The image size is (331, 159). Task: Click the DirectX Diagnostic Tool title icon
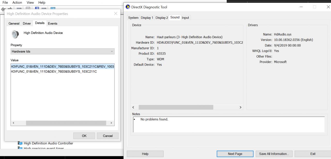point(128,7)
